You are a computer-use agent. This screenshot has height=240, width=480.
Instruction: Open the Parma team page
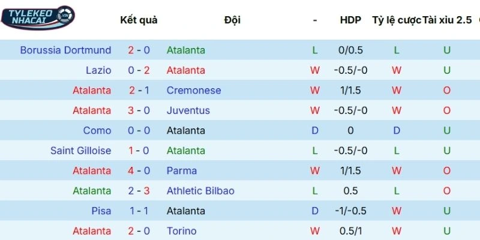point(182,171)
